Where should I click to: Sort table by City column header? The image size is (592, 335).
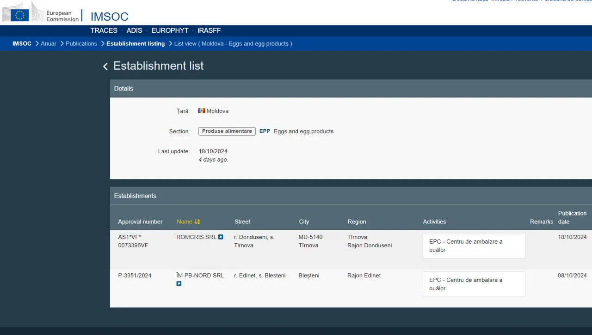(304, 222)
